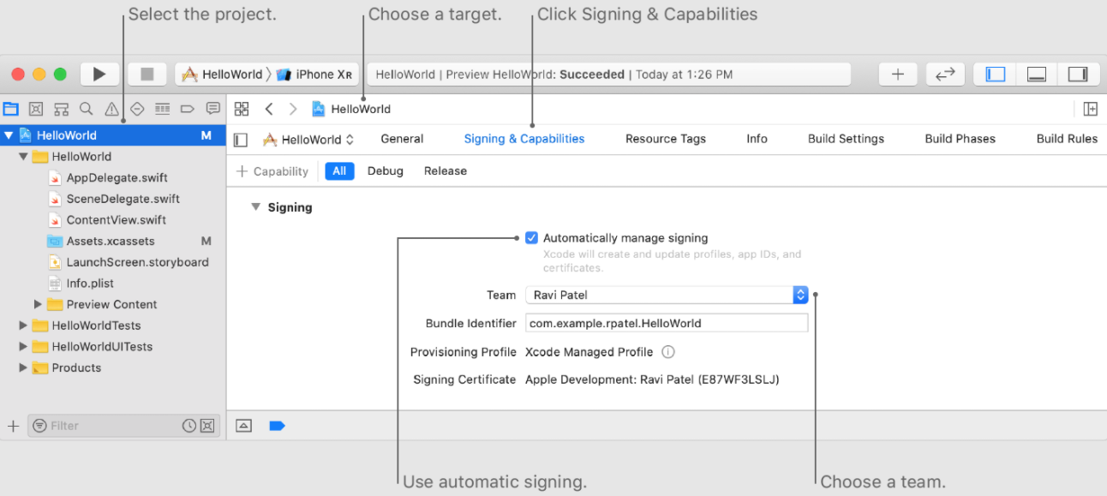1107x496 pixels.
Task: Open the HelloWorld target selector dropdown
Action: 308,140
